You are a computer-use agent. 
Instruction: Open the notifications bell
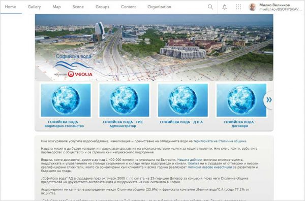(225, 7)
